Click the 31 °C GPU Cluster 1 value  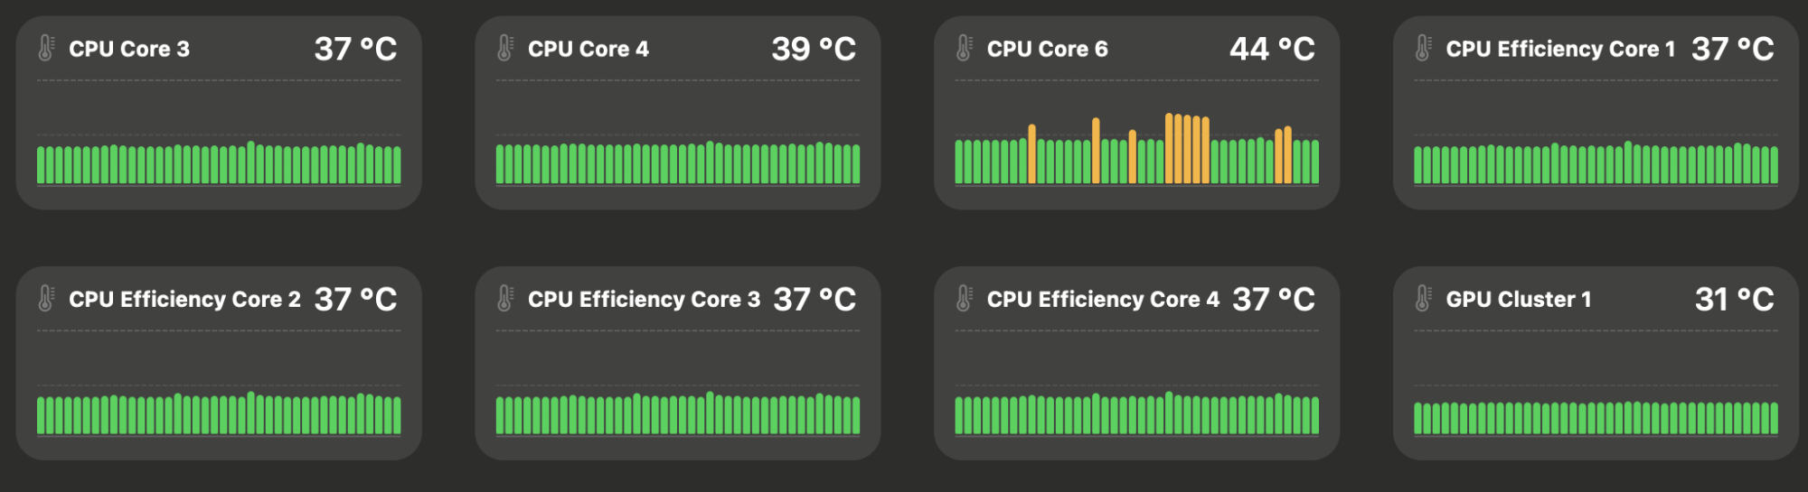coord(1733,299)
